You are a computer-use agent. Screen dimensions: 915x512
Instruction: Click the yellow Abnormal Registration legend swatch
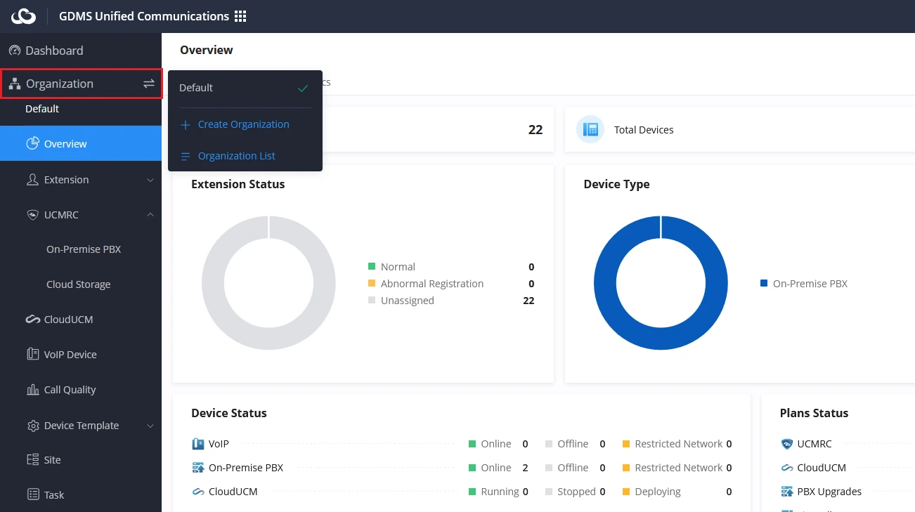click(x=372, y=284)
